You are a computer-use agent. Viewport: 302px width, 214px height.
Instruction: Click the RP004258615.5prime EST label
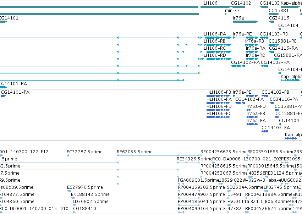tap(224, 166)
